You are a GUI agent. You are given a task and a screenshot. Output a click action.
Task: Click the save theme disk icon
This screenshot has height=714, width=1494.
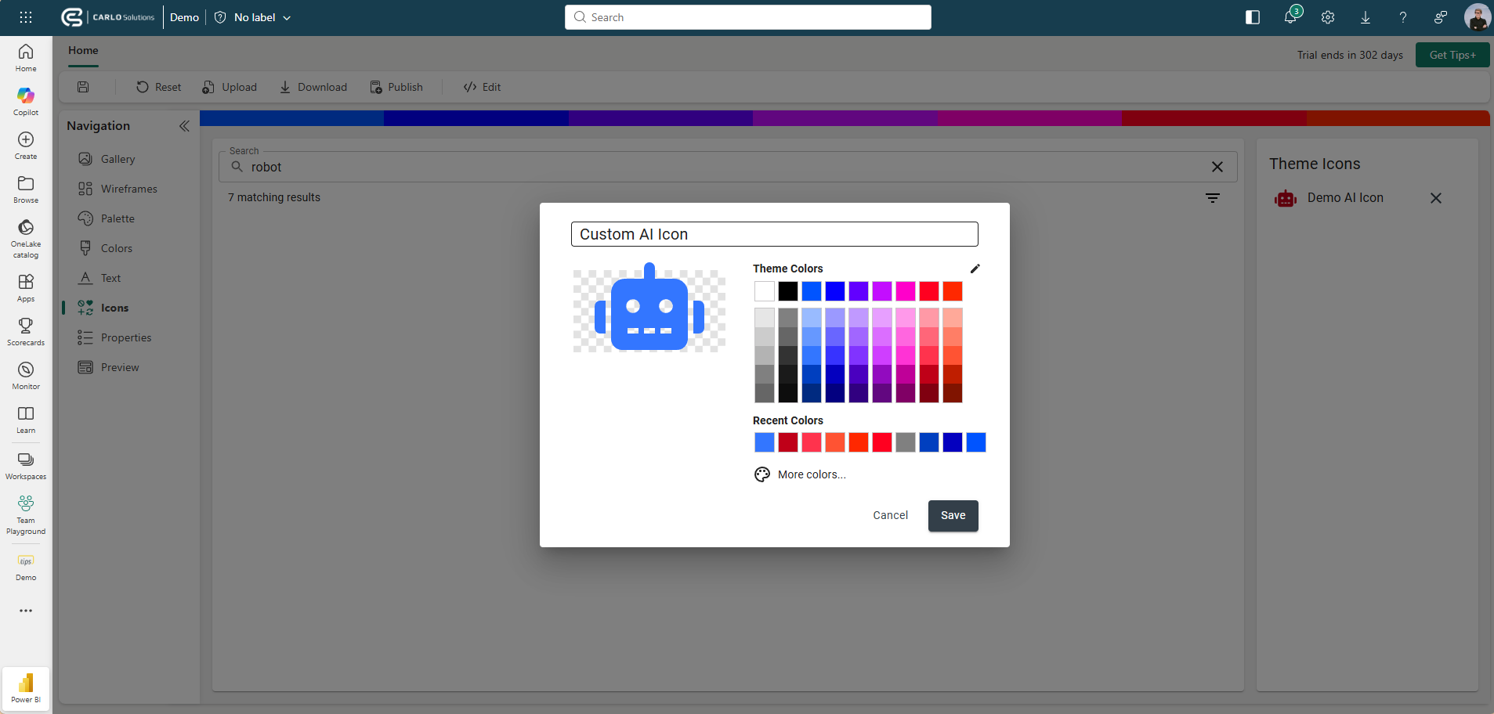[82, 86]
